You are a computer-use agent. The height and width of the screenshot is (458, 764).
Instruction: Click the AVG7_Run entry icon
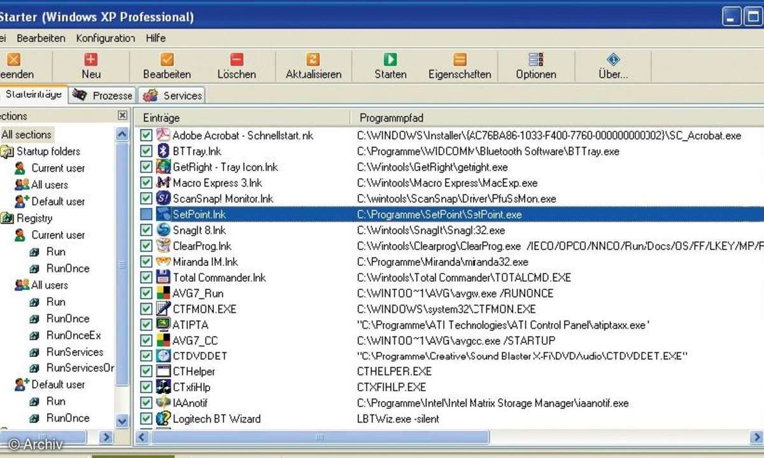tap(164, 293)
